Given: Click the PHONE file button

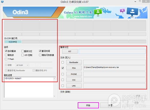Looking at the screenshot, I should point(74,74).
